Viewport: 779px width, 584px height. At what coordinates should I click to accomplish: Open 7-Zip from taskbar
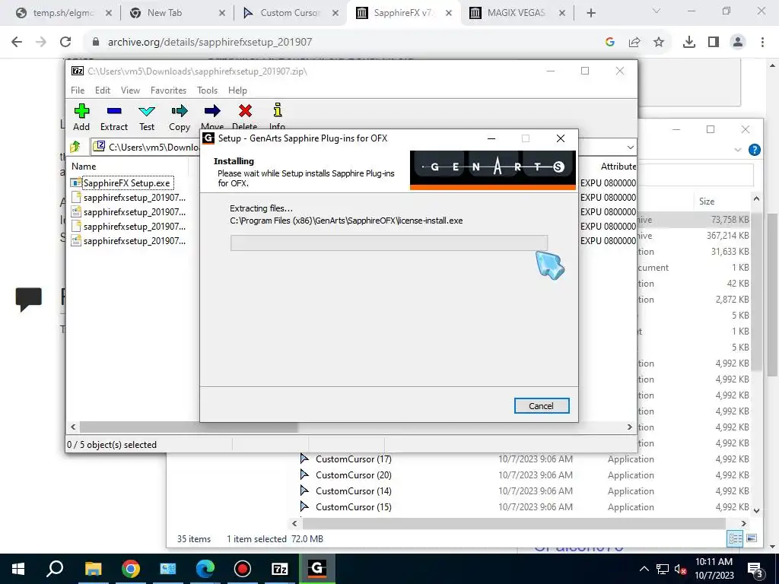[x=280, y=569]
